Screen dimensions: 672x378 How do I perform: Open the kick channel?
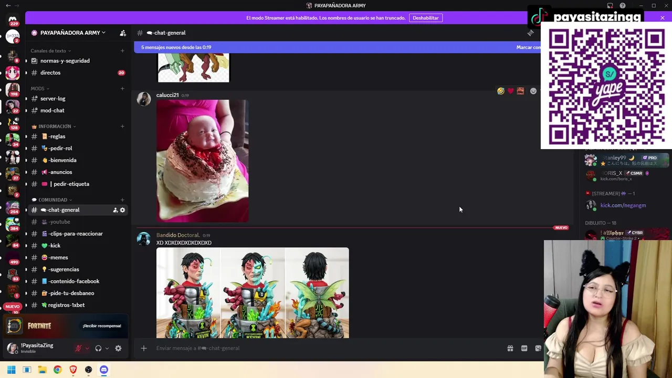(78, 246)
